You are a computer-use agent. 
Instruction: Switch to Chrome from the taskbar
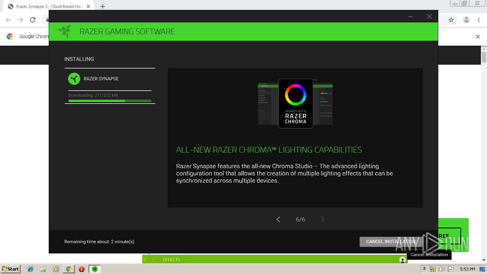click(x=68, y=269)
